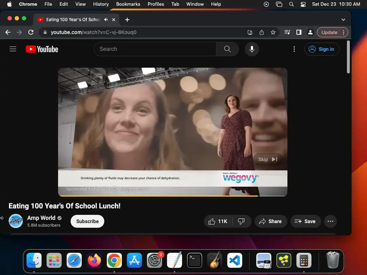The height and width of the screenshot is (275, 367).
Task: Open the View menu
Action: 81,4
